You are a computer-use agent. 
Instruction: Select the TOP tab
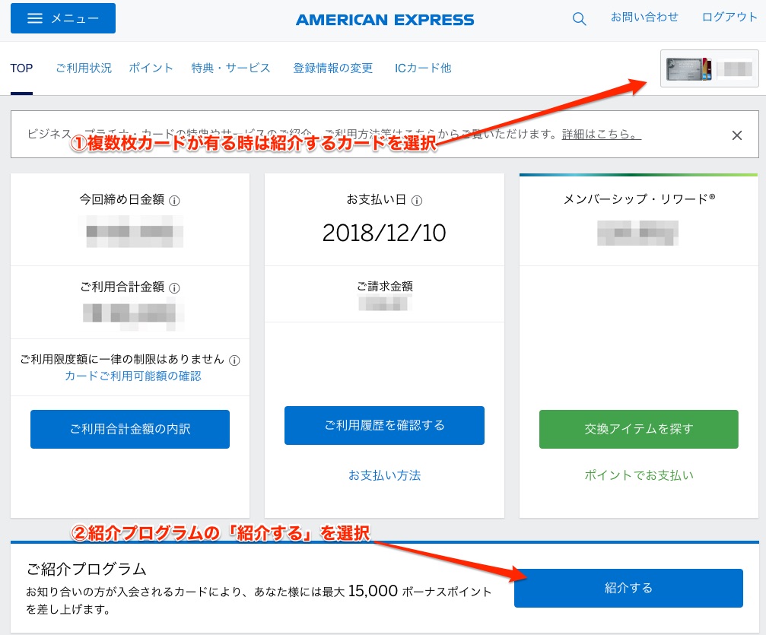point(21,68)
